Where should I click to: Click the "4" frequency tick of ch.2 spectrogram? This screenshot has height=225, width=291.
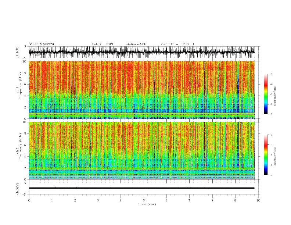[x=25, y=157]
